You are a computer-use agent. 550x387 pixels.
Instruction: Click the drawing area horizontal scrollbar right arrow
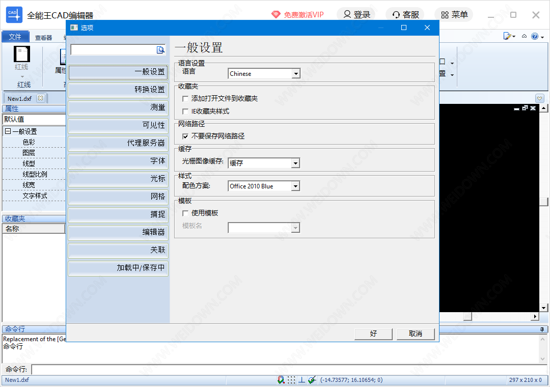(535, 317)
